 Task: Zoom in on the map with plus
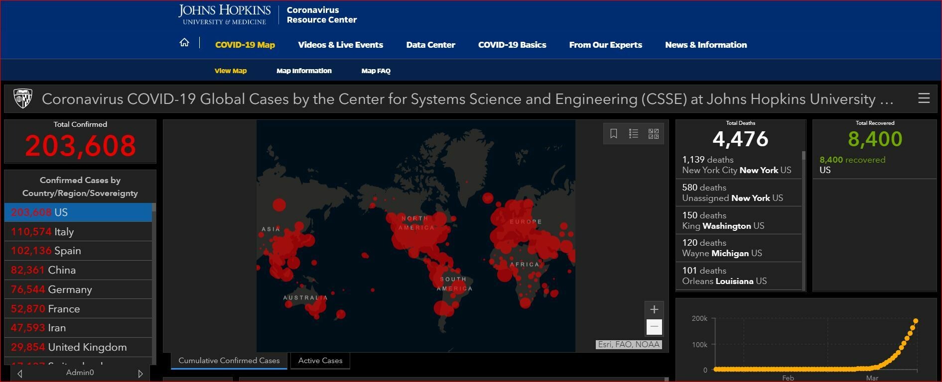654,309
